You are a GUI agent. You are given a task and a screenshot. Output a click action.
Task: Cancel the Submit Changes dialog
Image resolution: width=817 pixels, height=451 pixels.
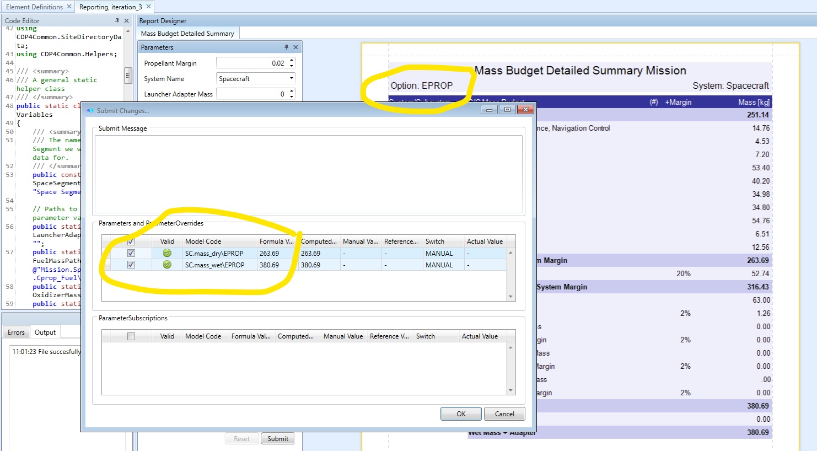tap(504, 414)
